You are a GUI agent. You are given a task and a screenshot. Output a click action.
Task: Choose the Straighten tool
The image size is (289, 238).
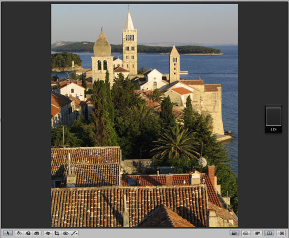point(48,233)
